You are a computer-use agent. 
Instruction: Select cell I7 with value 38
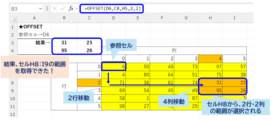(x=235, y=75)
